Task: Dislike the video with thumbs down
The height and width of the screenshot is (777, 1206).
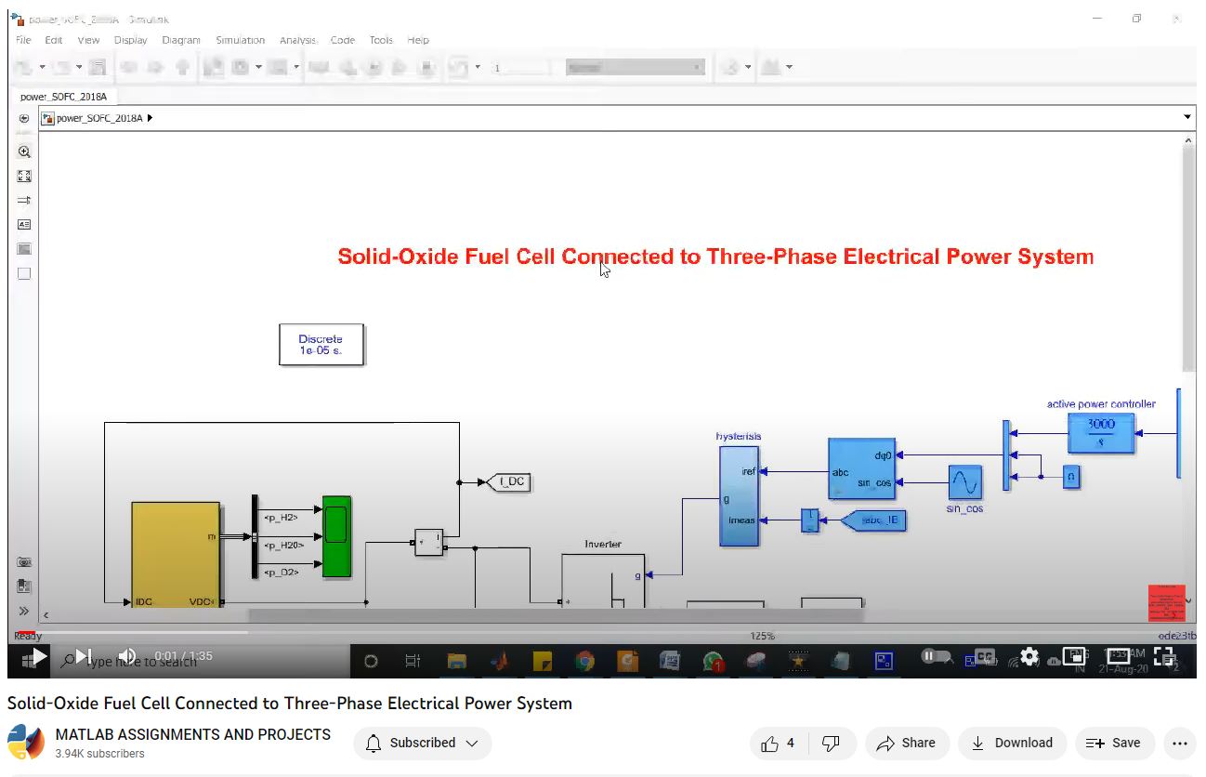Action: click(832, 743)
